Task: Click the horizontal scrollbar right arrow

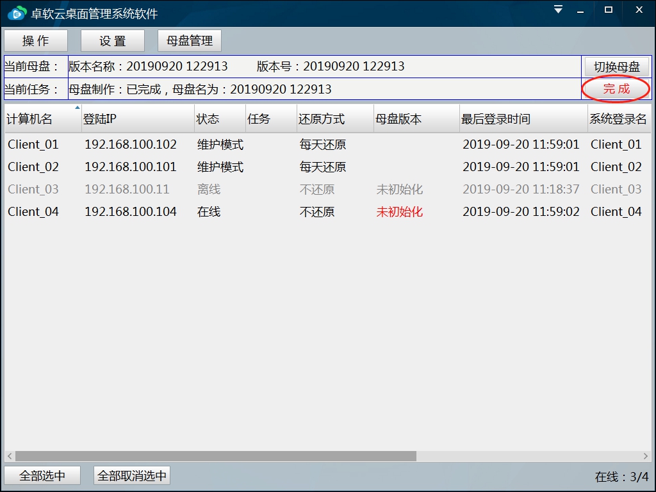Action: tap(646, 456)
